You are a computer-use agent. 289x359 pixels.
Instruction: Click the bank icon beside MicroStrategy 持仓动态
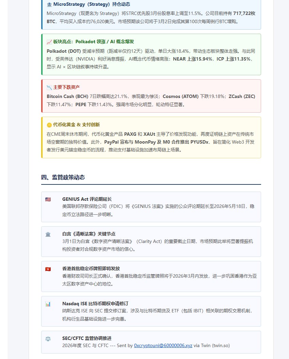(49, 4)
